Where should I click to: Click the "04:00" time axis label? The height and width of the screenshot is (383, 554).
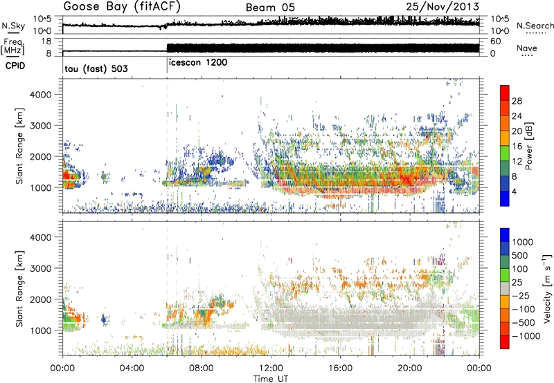coord(132,368)
